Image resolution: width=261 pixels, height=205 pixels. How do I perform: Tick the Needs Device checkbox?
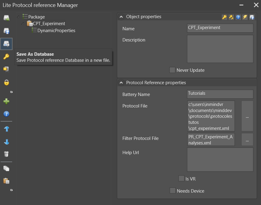click(x=172, y=190)
